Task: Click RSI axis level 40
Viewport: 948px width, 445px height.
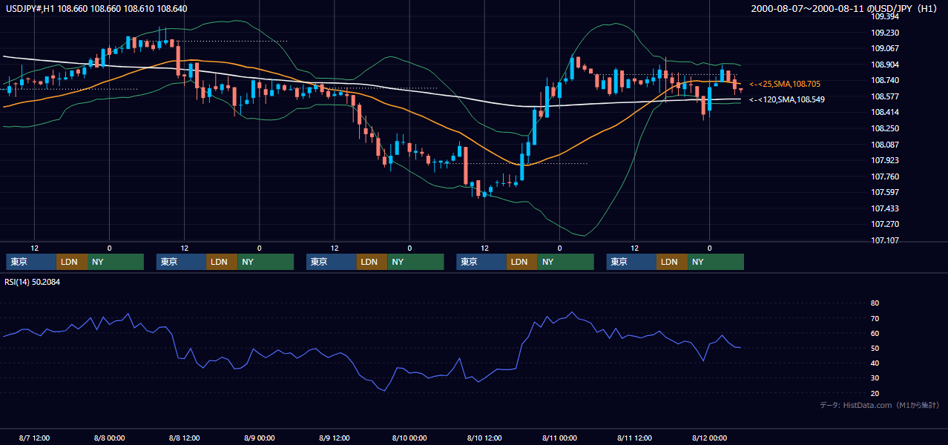Action: tap(875, 363)
